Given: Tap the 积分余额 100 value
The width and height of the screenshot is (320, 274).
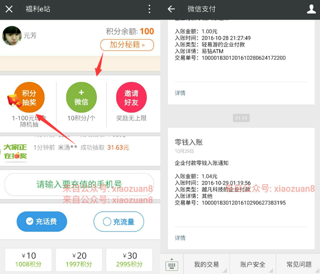Looking at the screenshot, I should coord(147,31).
